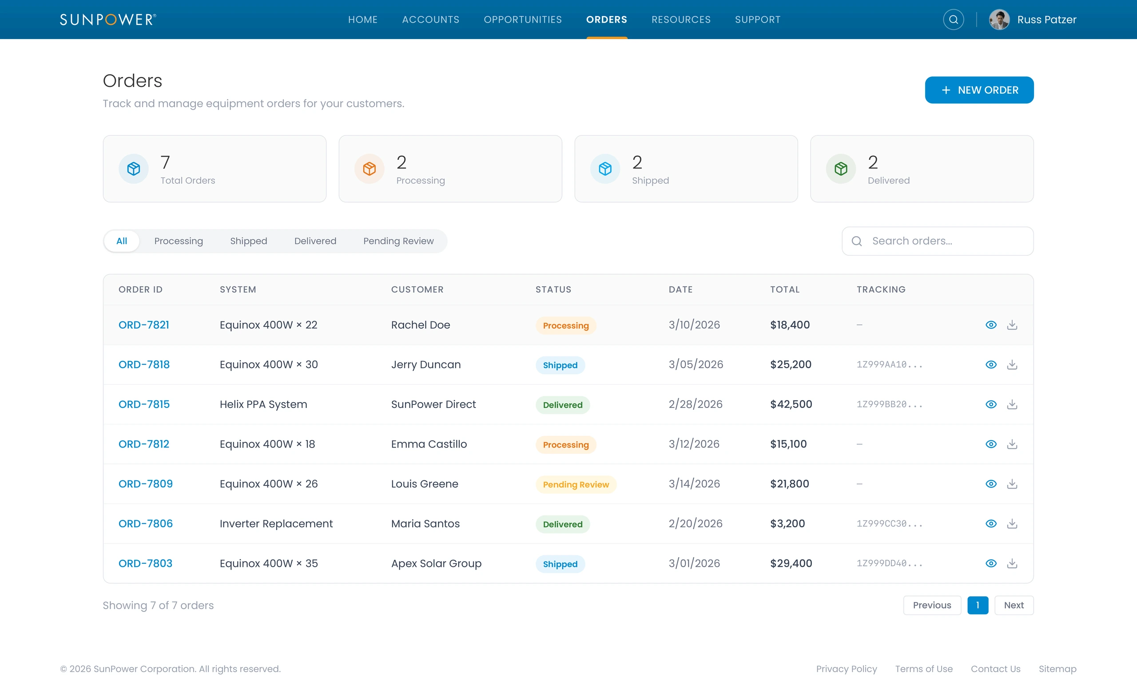Click customer name Apex Solar Group

(x=436, y=563)
